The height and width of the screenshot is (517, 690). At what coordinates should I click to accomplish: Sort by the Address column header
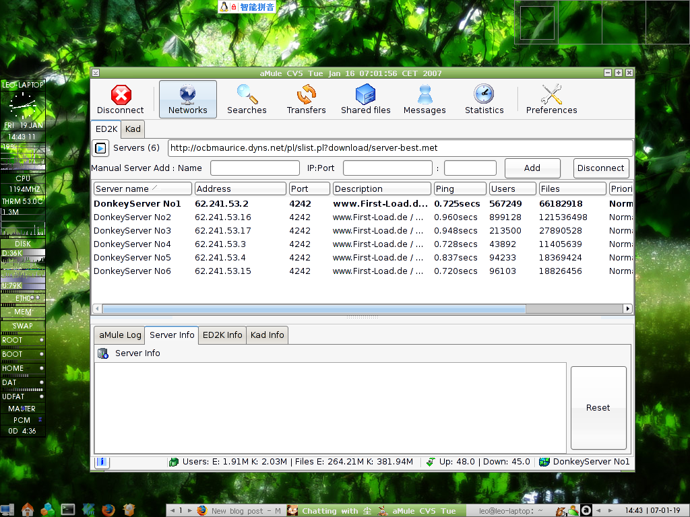click(241, 188)
